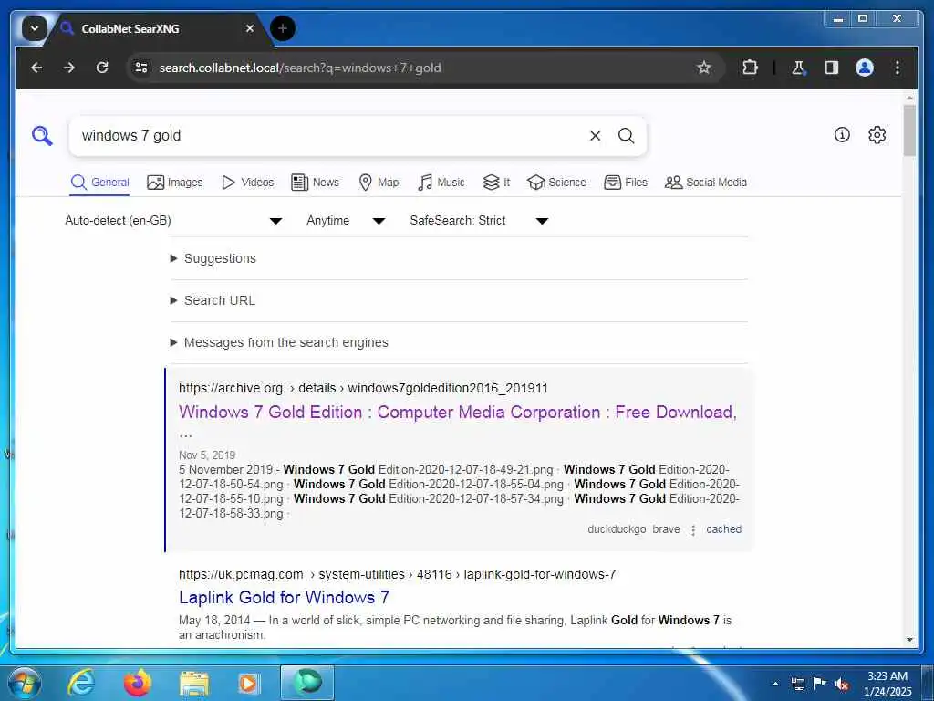Launch Internet Explorer from taskbar
The width and height of the screenshot is (934, 701).
(81, 683)
